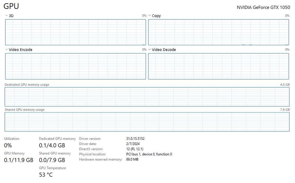Click the 3D usage graph
The image size is (295, 183).
coord(76,32)
